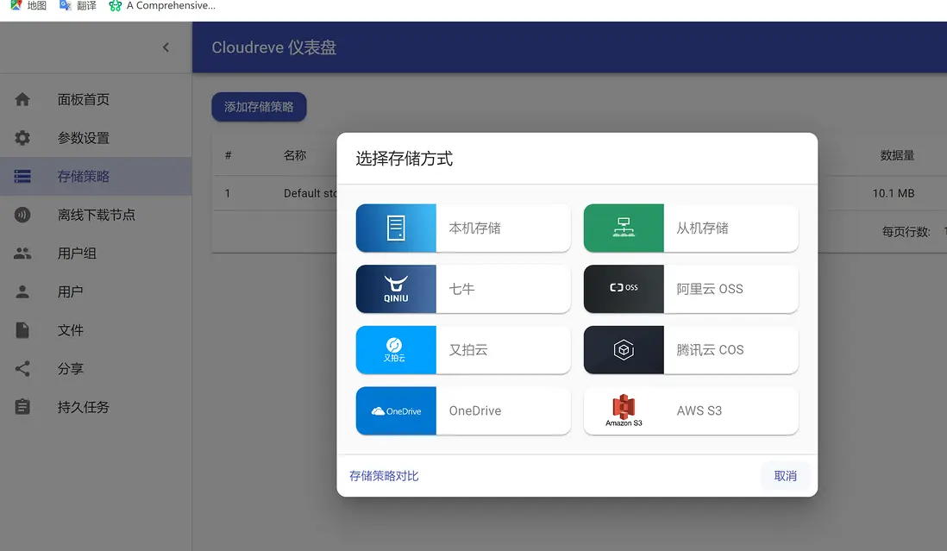Open 文件 in the sidebar
This screenshot has width=947, height=551.
tap(96, 330)
